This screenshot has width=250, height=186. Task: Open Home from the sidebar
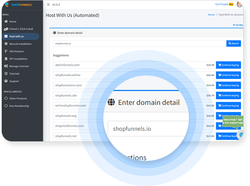point(12,22)
